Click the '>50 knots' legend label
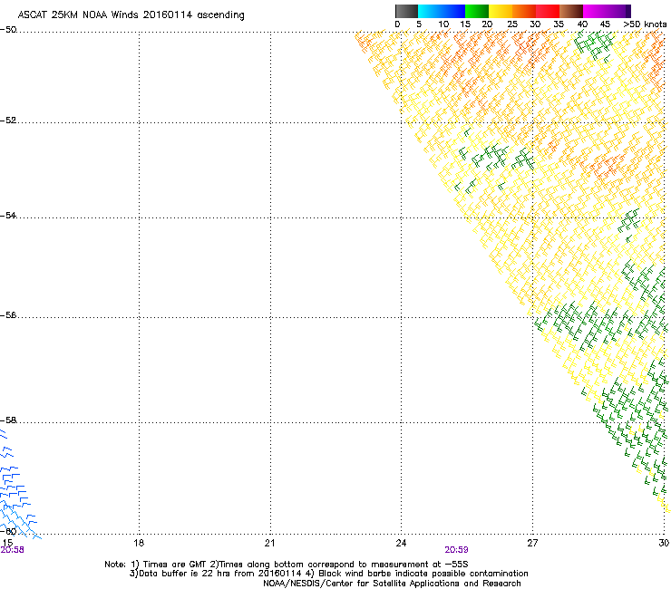The width and height of the screenshot is (671, 589). [645, 24]
